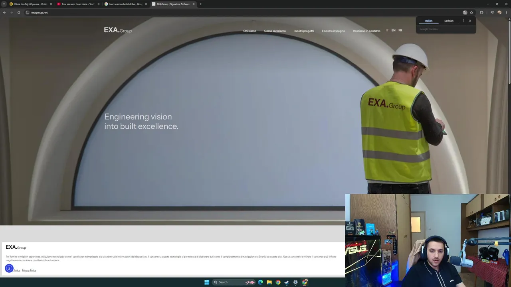Open the accessibility widget icon

pos(9,268)
